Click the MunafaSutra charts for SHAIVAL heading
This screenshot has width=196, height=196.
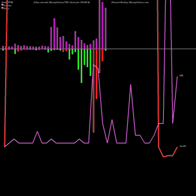(x=62, y=2)
